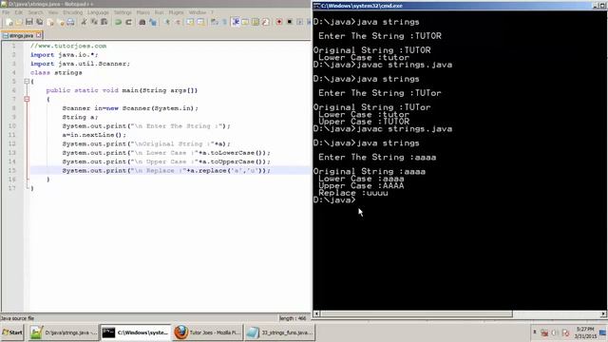Click the Close All toolbar icon
Image resolution: width=608 pixels, height=342 pixels.
click(61, 22)
